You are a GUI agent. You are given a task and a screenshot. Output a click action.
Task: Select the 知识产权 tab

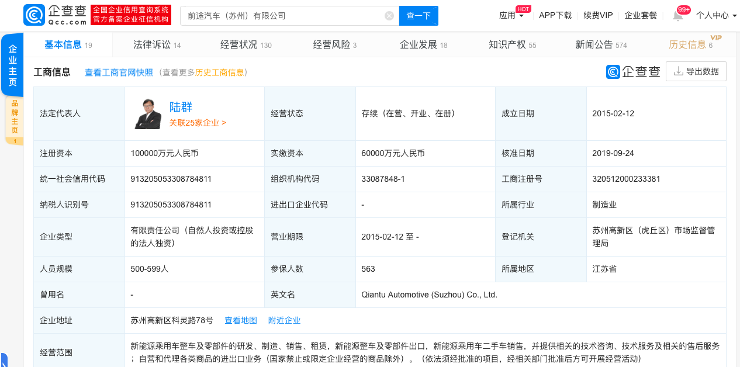pos(513,44)
